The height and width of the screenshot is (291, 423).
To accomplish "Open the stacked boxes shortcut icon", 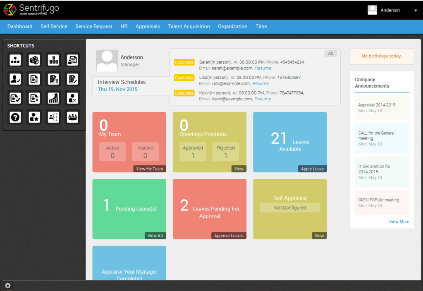I will tap(34, 60).
